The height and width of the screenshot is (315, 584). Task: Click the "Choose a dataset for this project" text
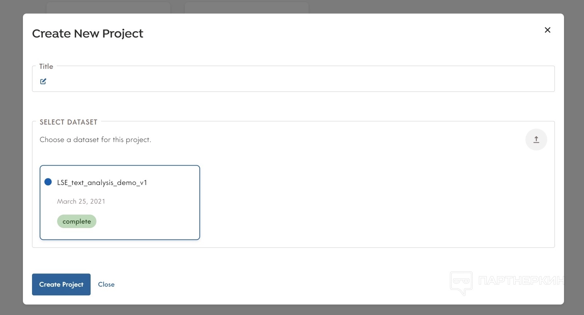[x=95, y=140]
